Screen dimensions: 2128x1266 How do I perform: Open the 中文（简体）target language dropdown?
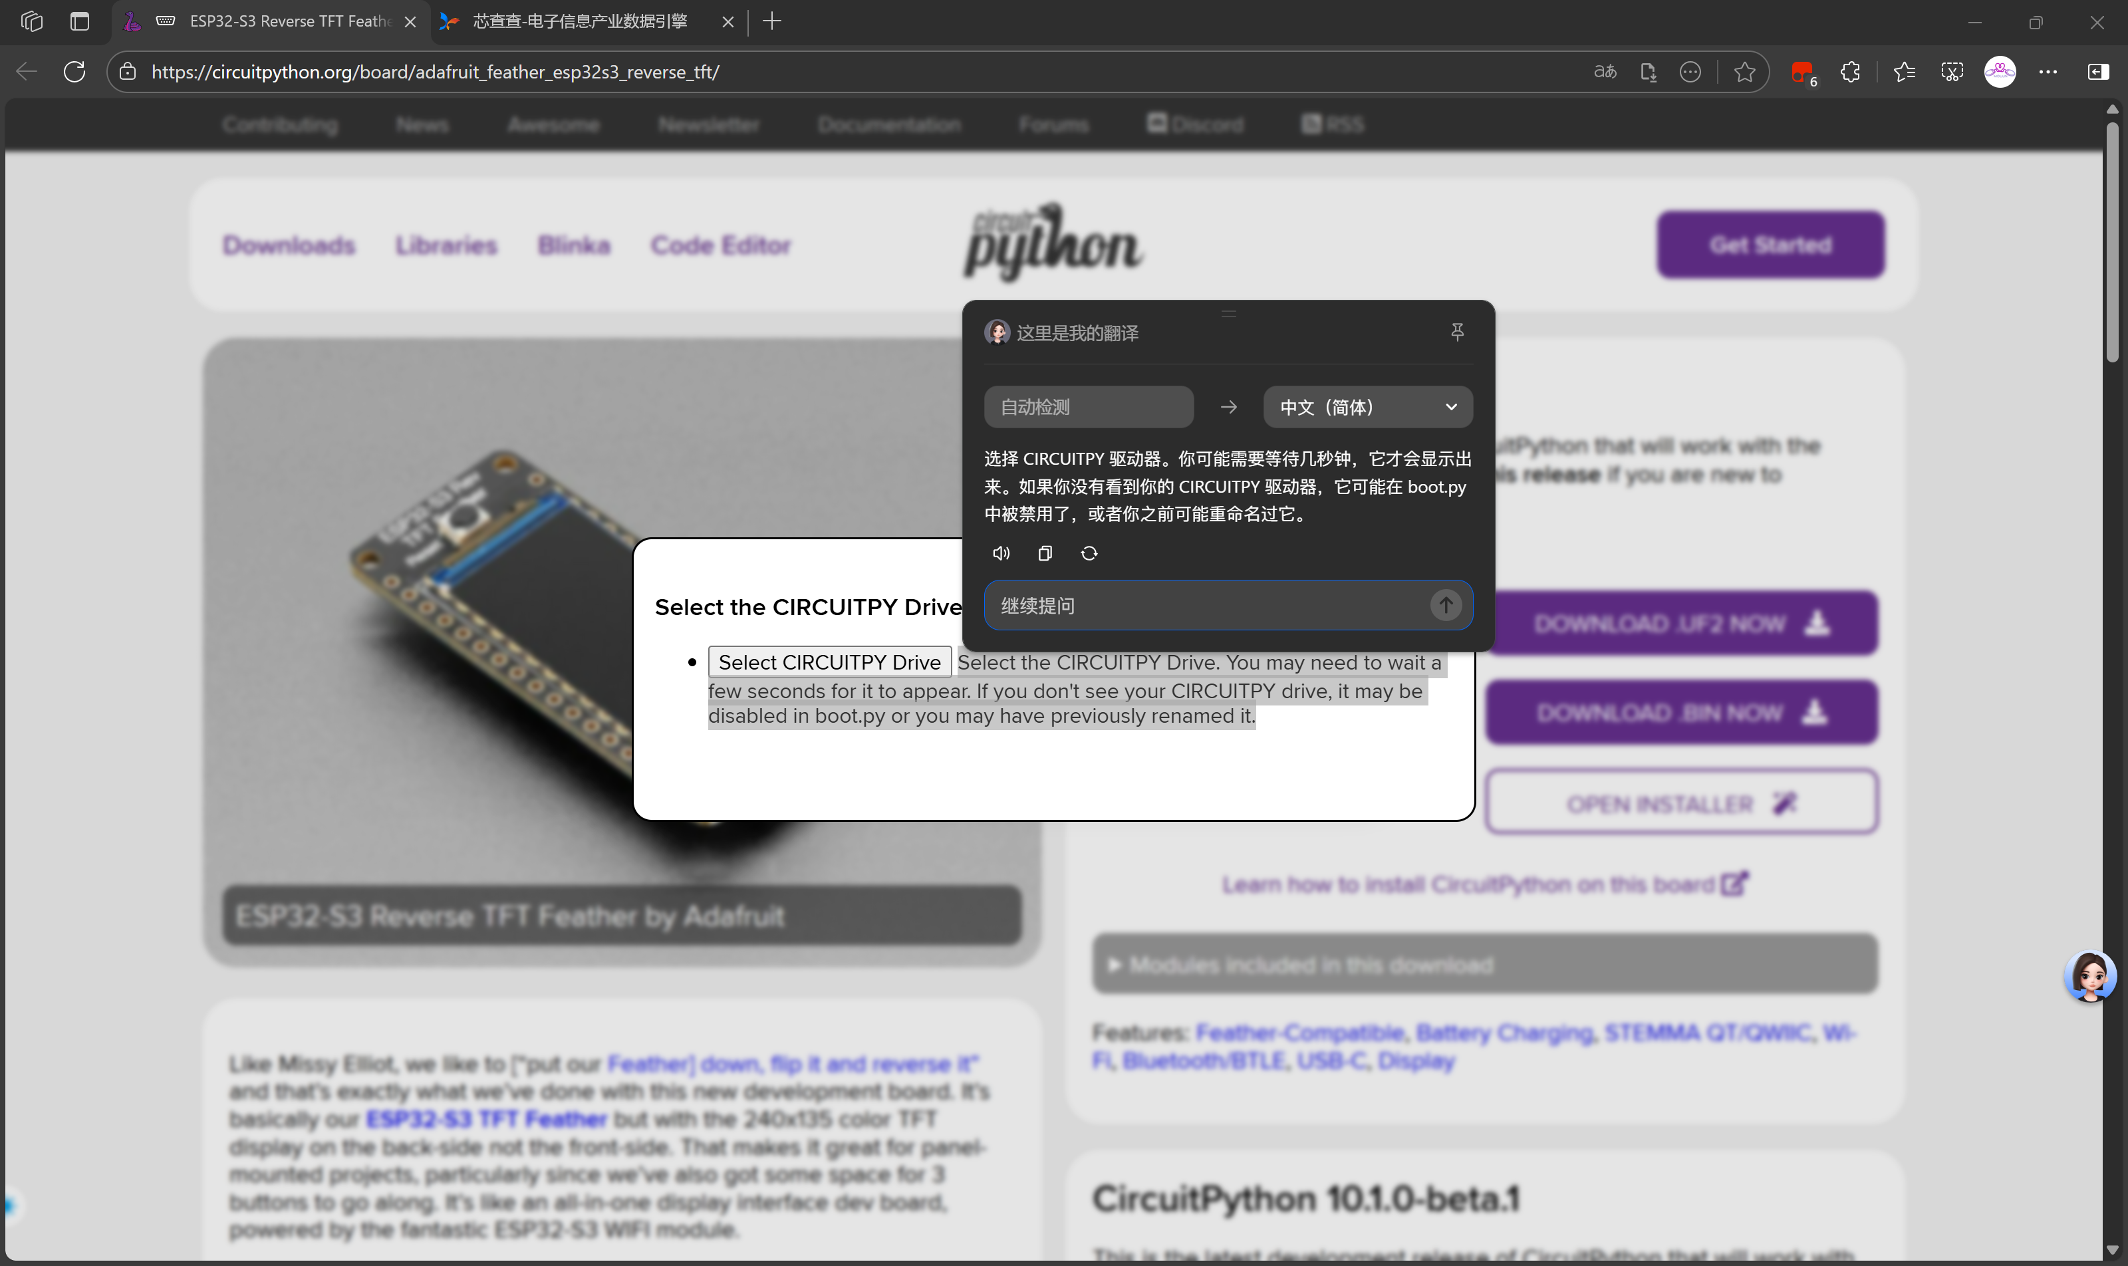pos(1367,407)
